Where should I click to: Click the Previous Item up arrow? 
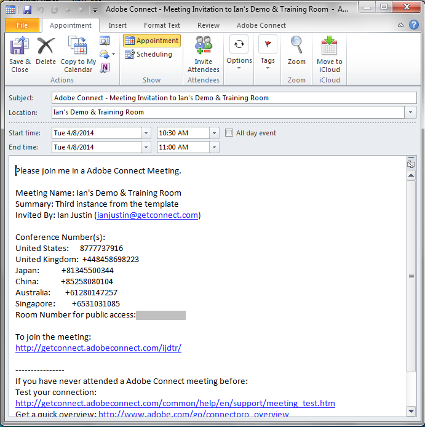(68, 10)
